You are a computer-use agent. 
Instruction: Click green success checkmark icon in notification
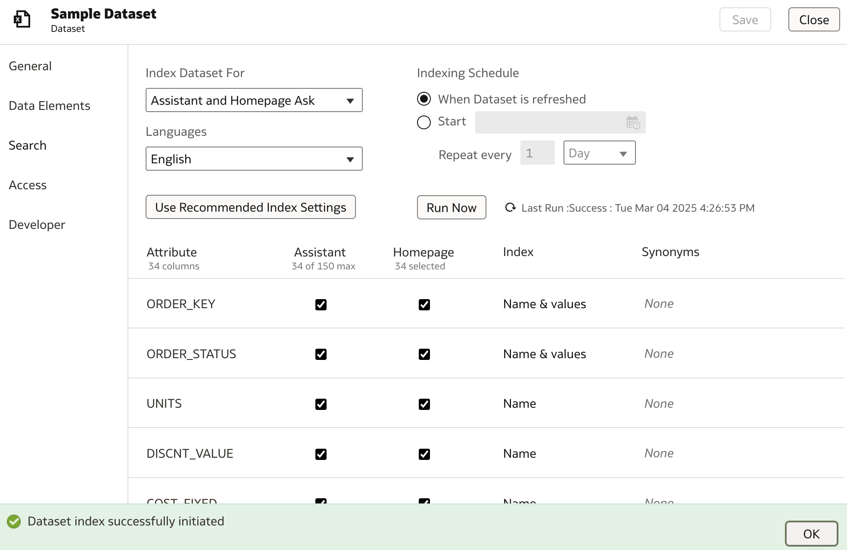pyautogui.click(x=14, y=522)
